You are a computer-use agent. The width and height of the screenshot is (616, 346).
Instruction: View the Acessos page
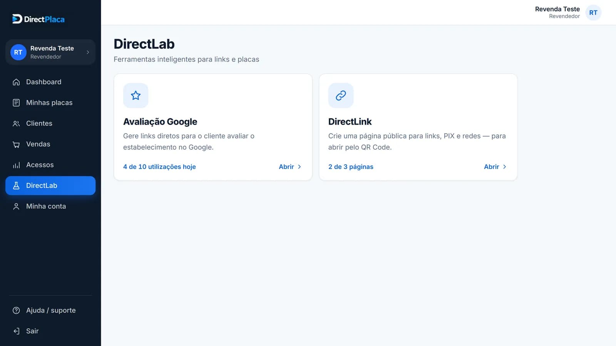click(x=50, y=165)
